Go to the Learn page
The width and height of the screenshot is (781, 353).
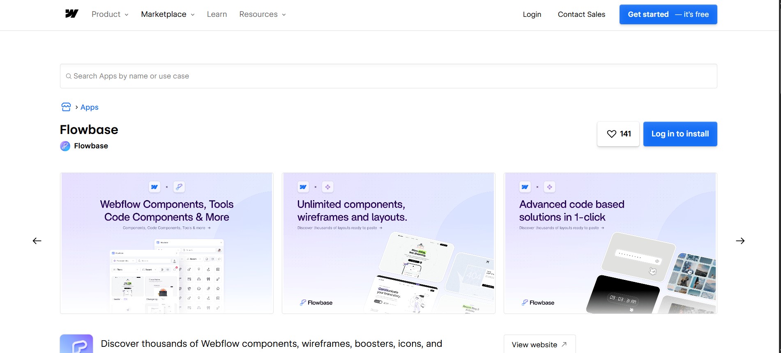point(217,14)
